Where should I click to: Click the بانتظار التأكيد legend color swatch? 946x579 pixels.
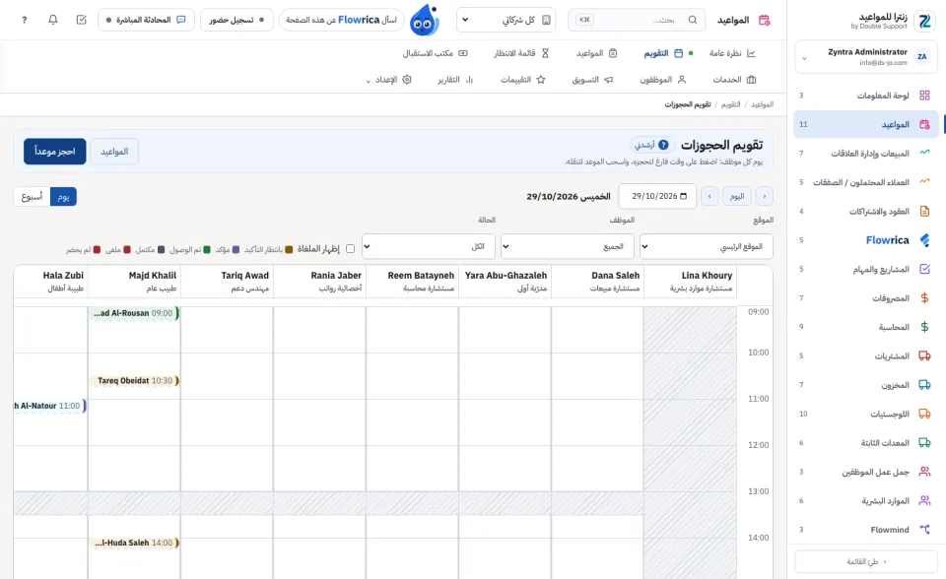click(x=289, y=249)
